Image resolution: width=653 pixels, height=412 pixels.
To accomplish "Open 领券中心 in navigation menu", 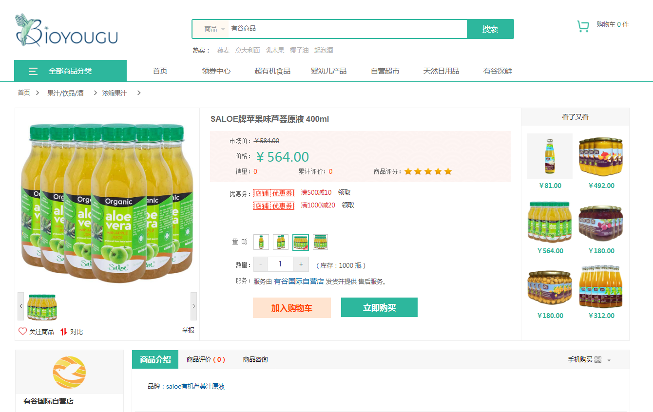I will point(216,71).
